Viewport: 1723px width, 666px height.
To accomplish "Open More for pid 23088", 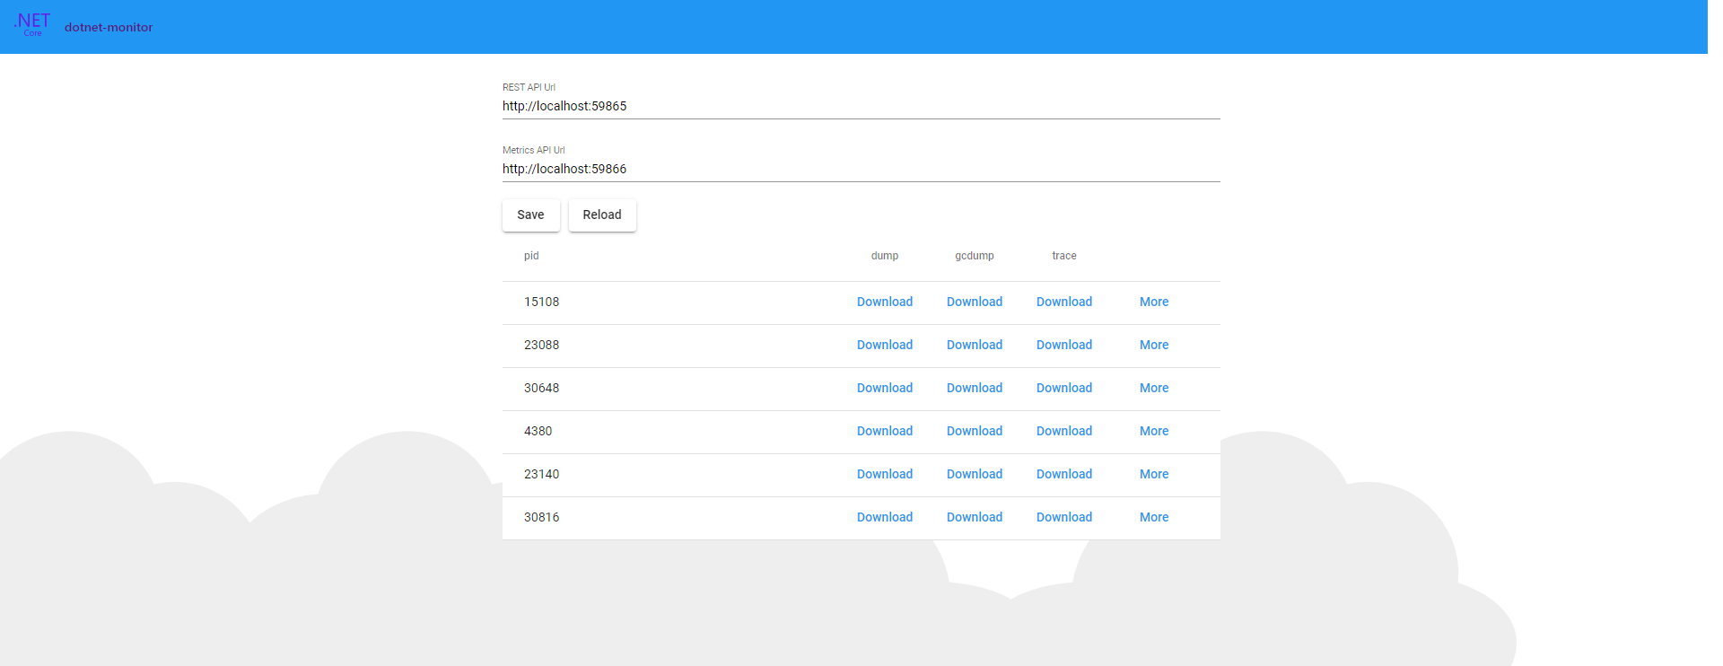I will click(x=1154, y=346).
